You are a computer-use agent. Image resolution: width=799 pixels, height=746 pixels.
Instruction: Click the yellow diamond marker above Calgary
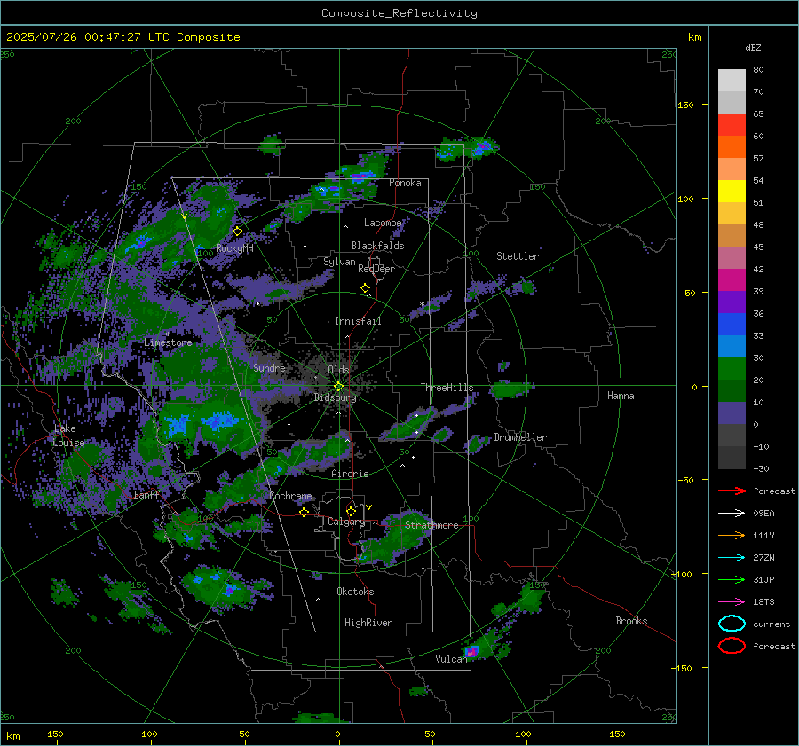(x=351, y=511)
